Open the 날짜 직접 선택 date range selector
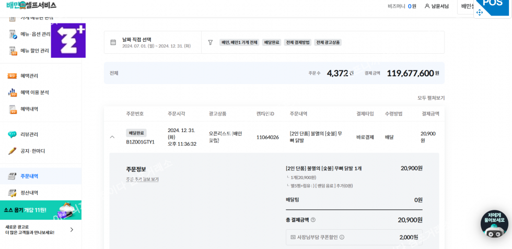Viewport: 512px width, 249px height. pyautogui.click(x=156, y=42)
